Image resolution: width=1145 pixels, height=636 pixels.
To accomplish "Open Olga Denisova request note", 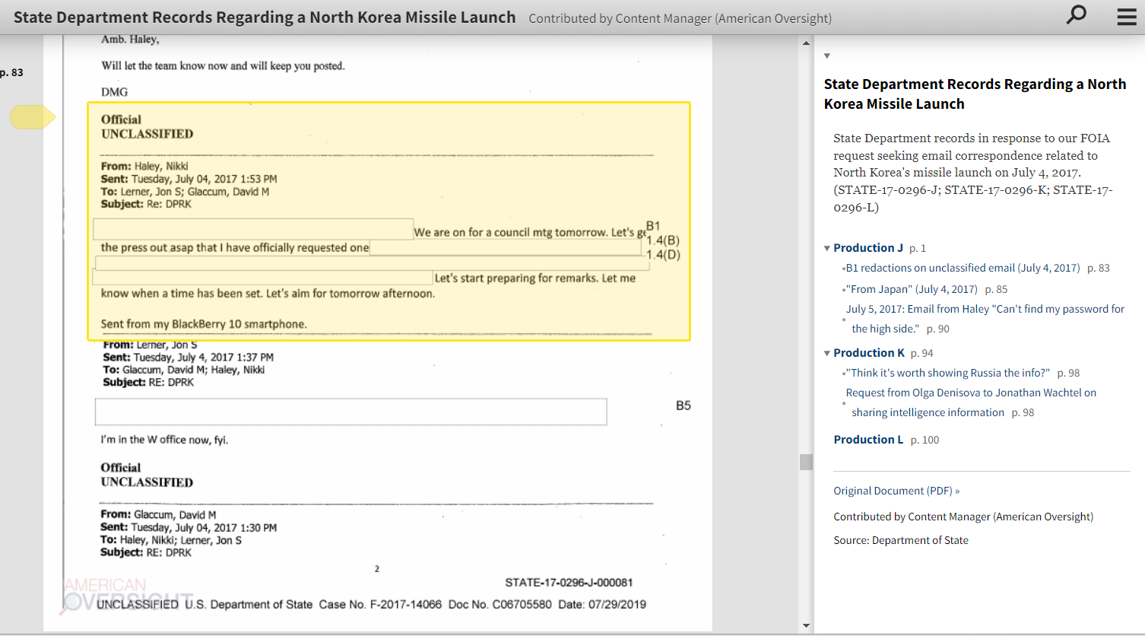I will tap(971, 402).
